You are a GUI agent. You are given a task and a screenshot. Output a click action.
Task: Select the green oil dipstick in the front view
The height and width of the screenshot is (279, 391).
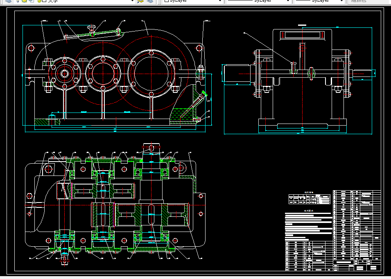pos(193,105)
